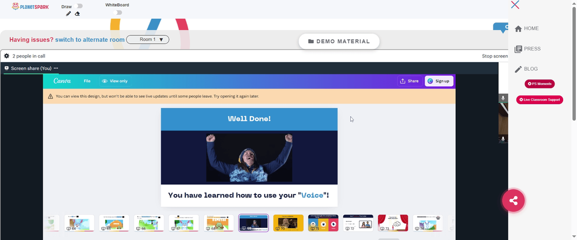577x240 pixels.
Task: Select slide thumbnail 72
Action: pyautogui.click(x=358, y=223)
